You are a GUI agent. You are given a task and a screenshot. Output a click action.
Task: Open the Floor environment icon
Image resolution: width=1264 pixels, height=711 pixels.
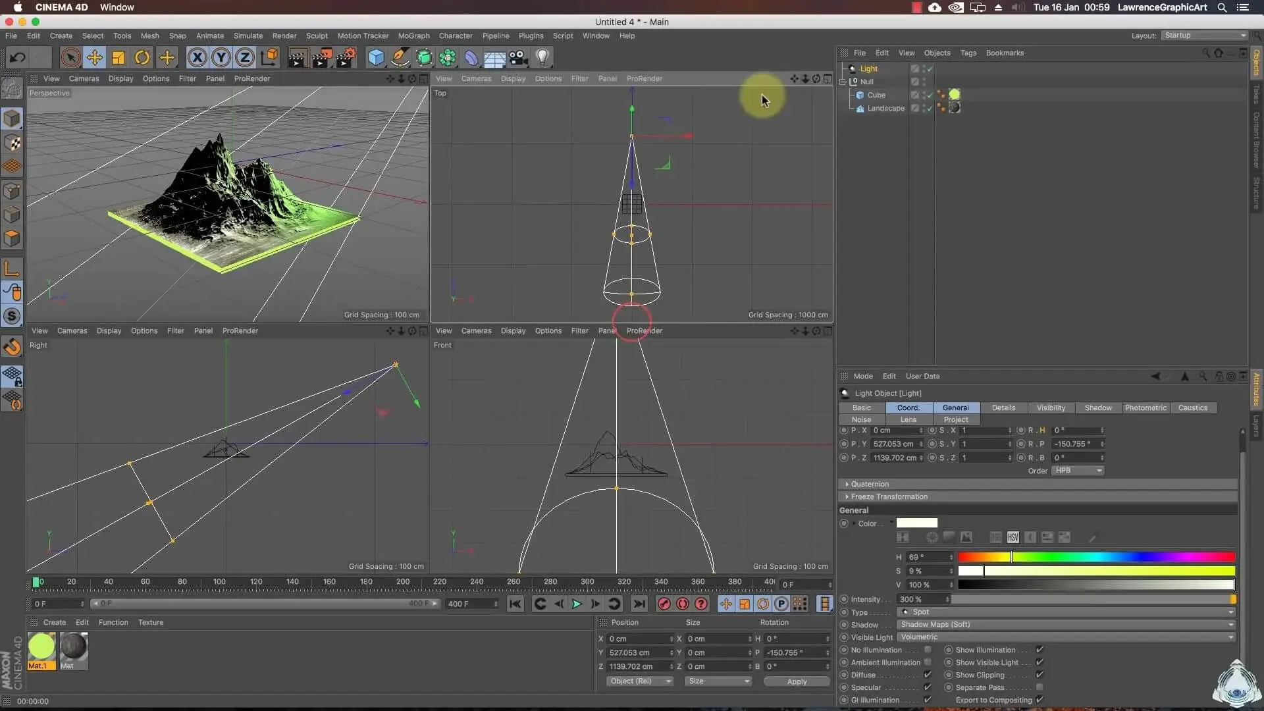click(494, 57)
